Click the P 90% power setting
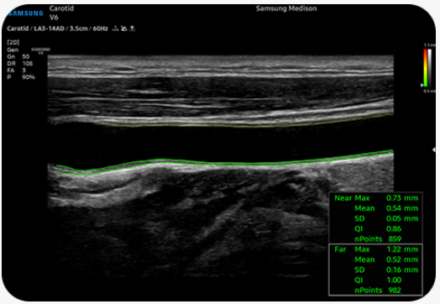Viewport: 440px width, 304px height. pyautogui.click(x=21, y=77)
